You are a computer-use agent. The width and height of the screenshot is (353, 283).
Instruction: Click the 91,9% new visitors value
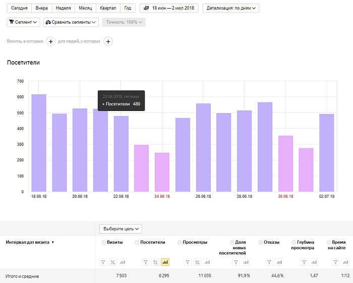pyautogui.click(x=244, y=275)
